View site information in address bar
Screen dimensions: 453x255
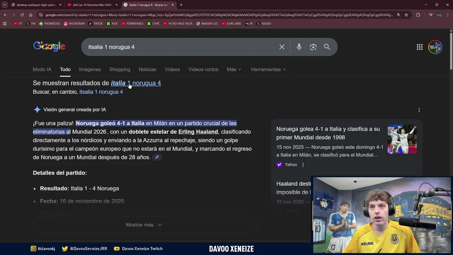click(41, 15)
